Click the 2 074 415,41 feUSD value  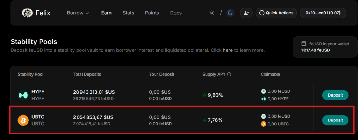(x=92, y=124)
